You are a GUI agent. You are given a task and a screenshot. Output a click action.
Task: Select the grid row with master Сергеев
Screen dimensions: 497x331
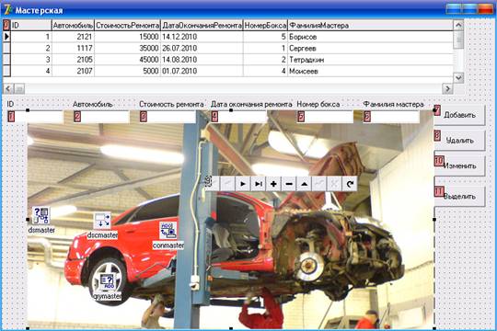(228, 48)
